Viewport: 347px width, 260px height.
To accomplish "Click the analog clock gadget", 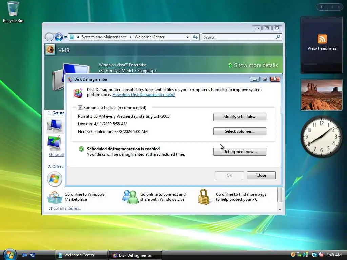I will pos(321,137).
